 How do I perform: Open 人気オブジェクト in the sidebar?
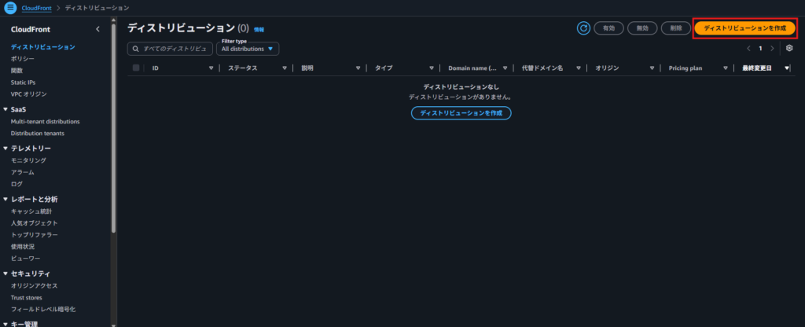click(35, 222)
